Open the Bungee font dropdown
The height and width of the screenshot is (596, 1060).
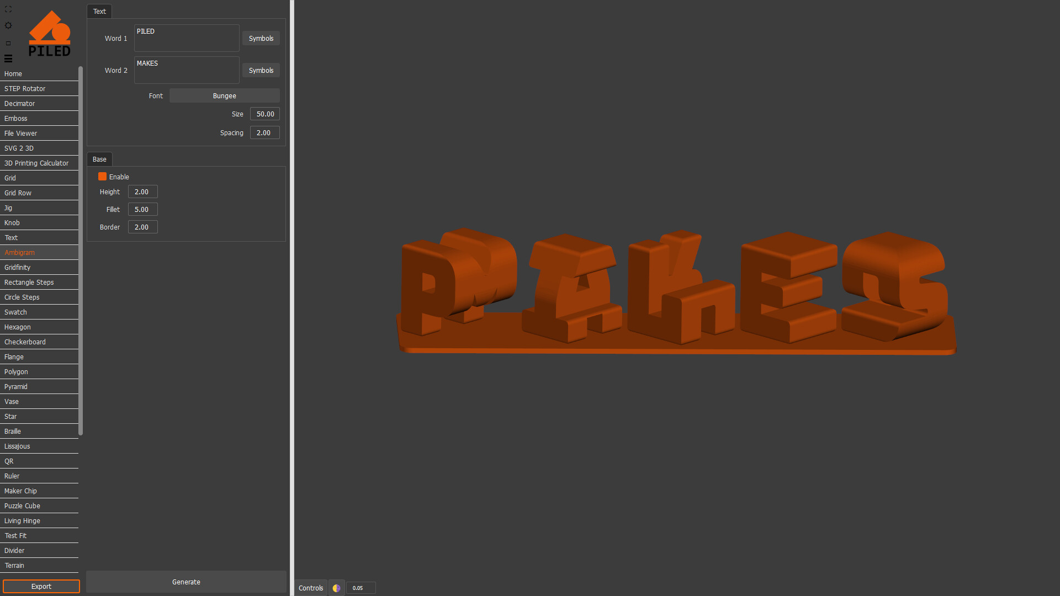224,96
